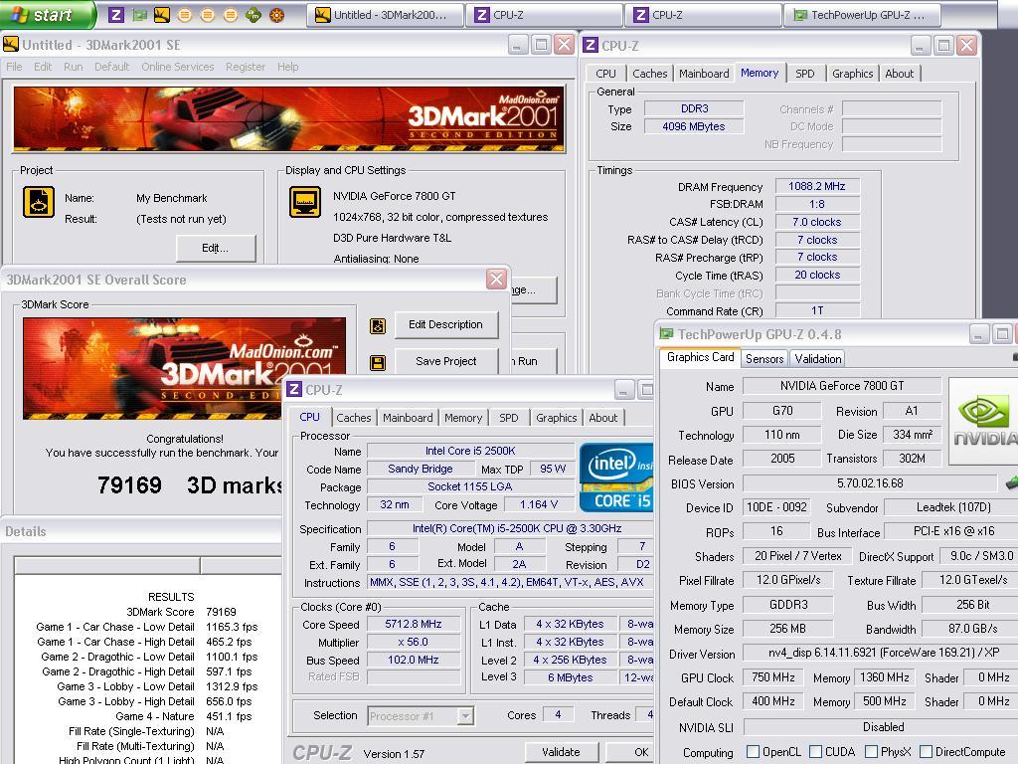Image resolution: width=1018 pixels, height=764 pixels.
Task: Launch CPU-Z from the quick launch bar
Action: (116, 14)
